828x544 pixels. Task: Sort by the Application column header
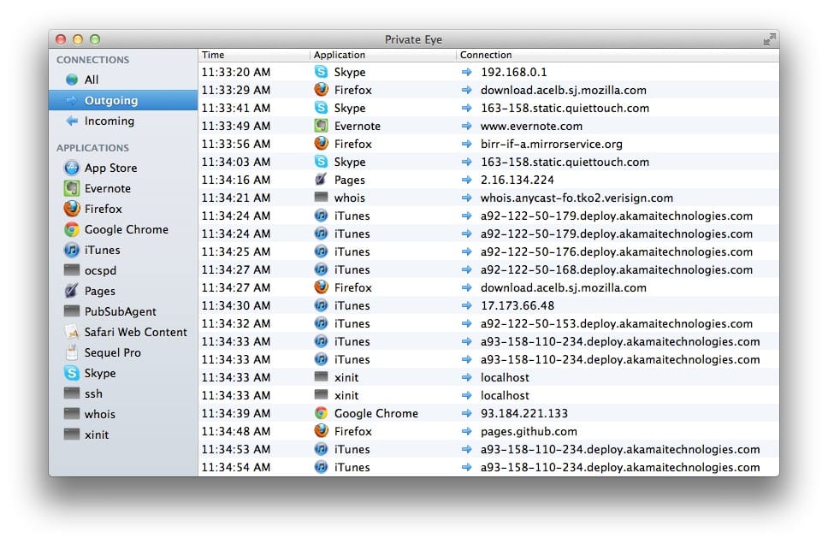pyautogui.click(x=383, y=55)
